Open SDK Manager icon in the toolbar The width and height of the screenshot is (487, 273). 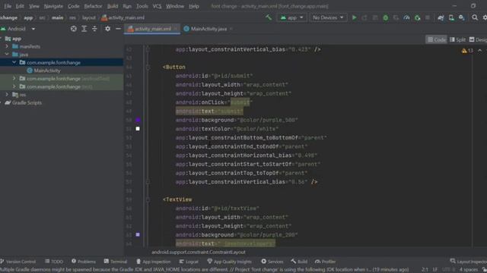pyautogui.click(x=462, y=17)
